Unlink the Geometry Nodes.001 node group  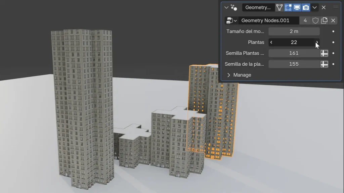pyautogui.click(x=333, y=20)
